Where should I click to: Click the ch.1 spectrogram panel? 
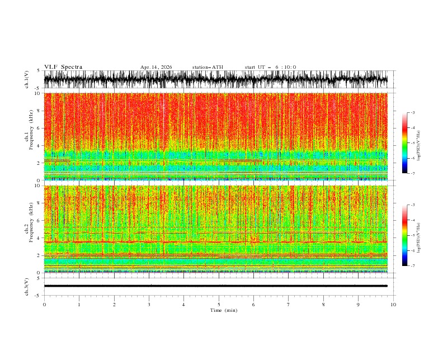(x=216, y=136)
